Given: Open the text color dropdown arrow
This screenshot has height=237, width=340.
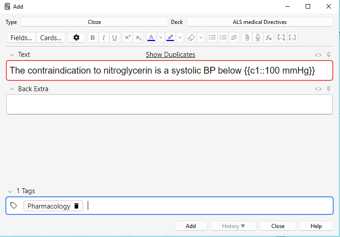Looking at the screenshot, I should pyautogui.click(x=161, y=38).
